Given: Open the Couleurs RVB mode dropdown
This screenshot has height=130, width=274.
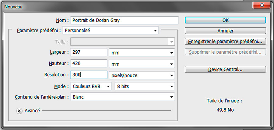Looking at the screenshot, I should (91, 86).
